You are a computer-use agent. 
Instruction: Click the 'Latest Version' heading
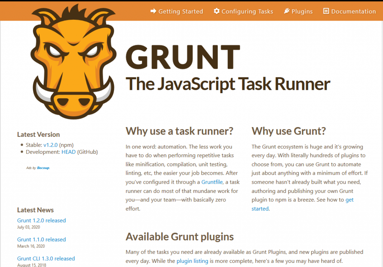point(39,135)
